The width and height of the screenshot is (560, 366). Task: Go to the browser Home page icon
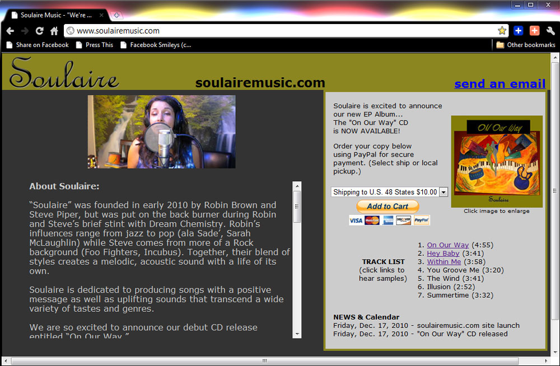tap(54, 31)
